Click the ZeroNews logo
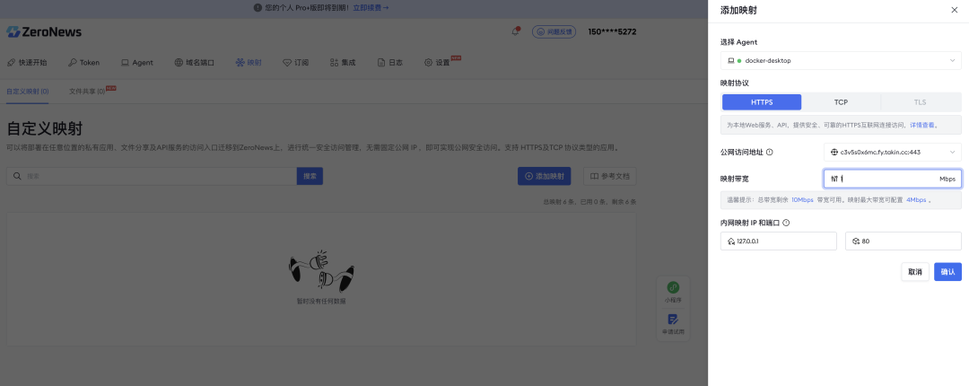969x386 pixels. click(44, 31)
